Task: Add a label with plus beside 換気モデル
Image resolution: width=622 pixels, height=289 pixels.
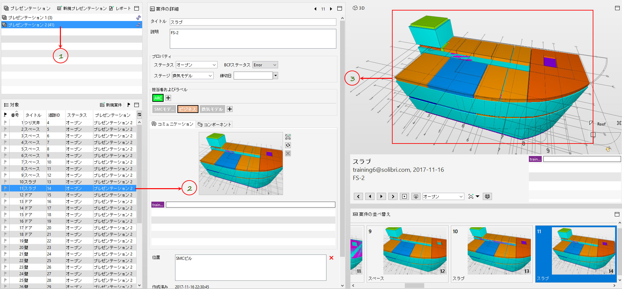Action: [230, 109]
